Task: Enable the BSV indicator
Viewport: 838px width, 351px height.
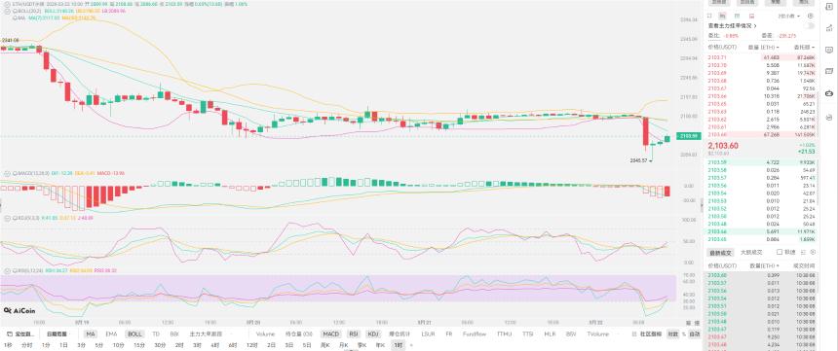Action: [x=571, y=333]
